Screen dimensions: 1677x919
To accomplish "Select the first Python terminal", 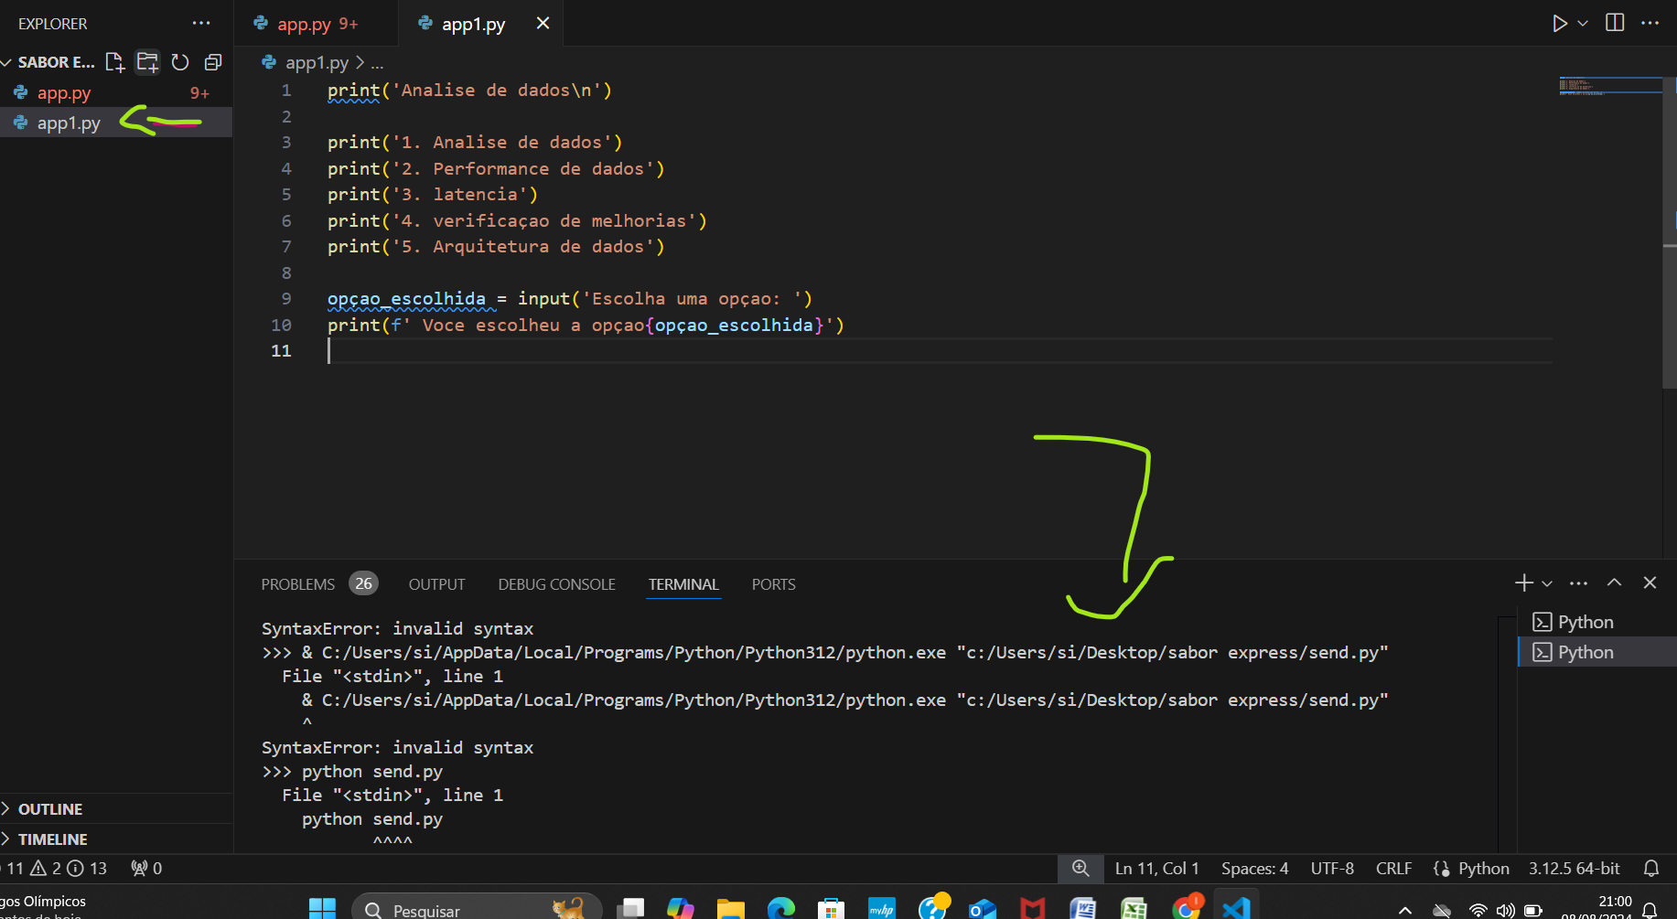I will pos(1597,622).
